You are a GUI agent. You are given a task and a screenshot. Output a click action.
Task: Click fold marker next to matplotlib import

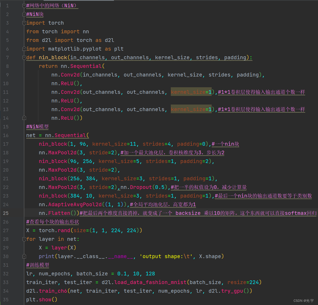(24, 49)
